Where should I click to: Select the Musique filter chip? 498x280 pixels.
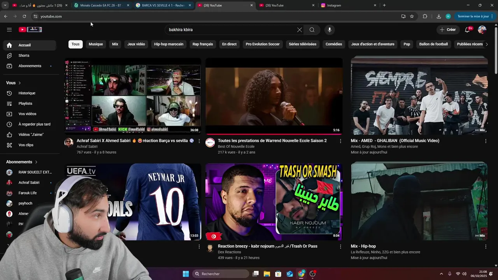96,44
